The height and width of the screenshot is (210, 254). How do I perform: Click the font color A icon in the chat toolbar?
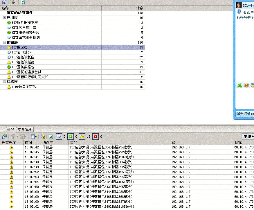[x=239, y=85]
